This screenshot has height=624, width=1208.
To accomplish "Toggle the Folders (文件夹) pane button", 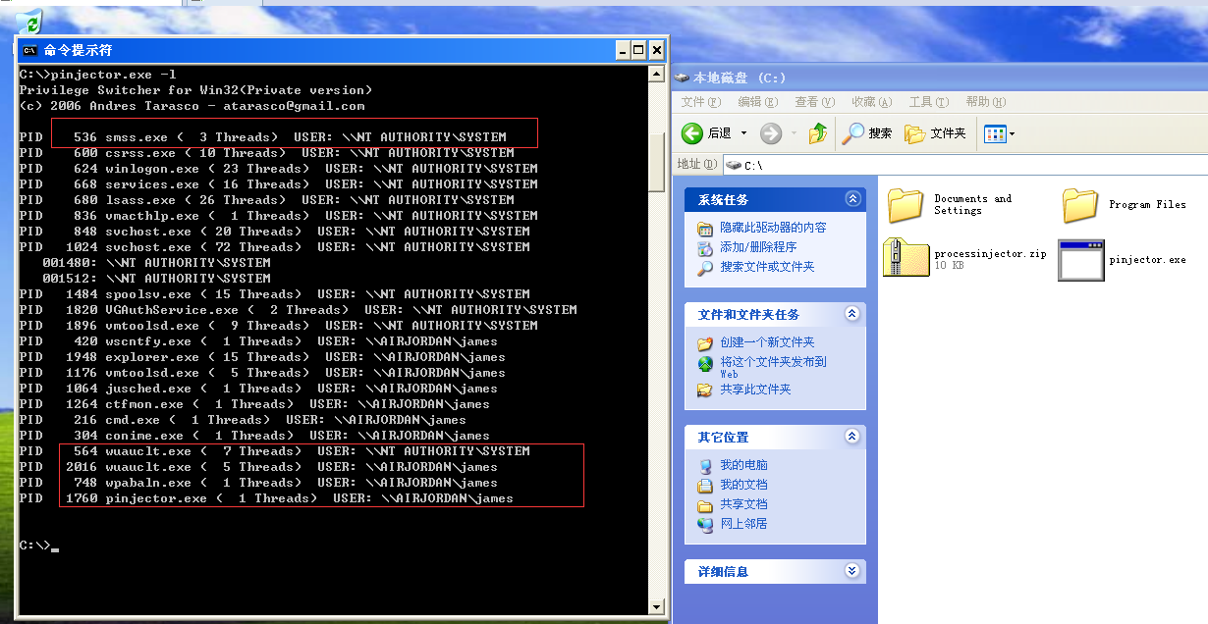I will point(935,133).
